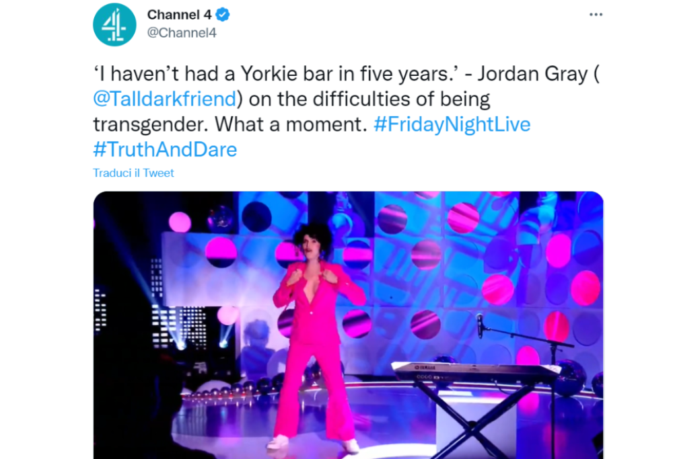
Task: Open the three-dot more options menu
Action: [596, 15]
